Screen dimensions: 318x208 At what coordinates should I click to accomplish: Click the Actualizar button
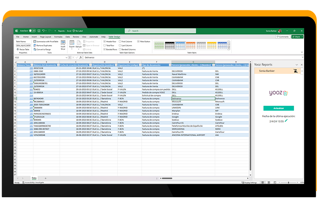click(x=278, y=108)
